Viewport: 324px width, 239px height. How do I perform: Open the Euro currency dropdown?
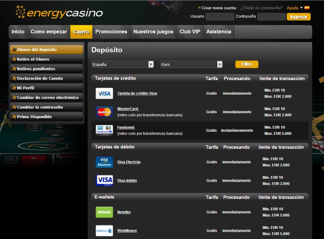click(192, 64)
